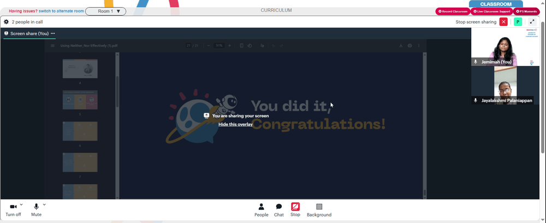This screenshot has height=223, width=546.
Task: Select PDF page thumbnail 7
Action: [x=80, y=162]
